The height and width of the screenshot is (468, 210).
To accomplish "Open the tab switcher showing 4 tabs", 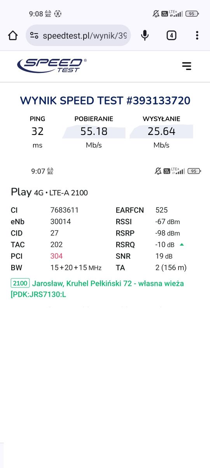I will pyautogui.click(x=171, y=35).
